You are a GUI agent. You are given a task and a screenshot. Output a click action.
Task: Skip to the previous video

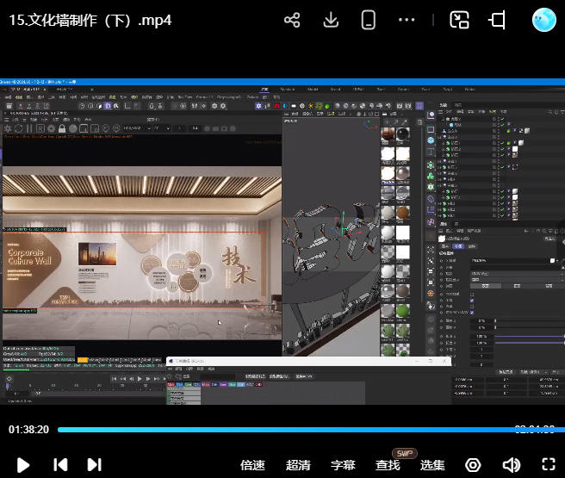point(60,465)
